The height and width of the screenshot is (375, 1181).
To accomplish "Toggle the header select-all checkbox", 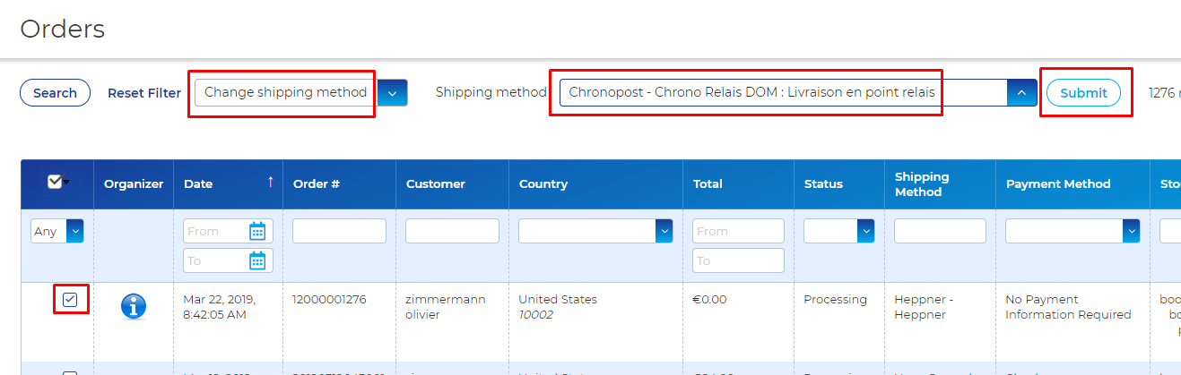I will (55, 182).
